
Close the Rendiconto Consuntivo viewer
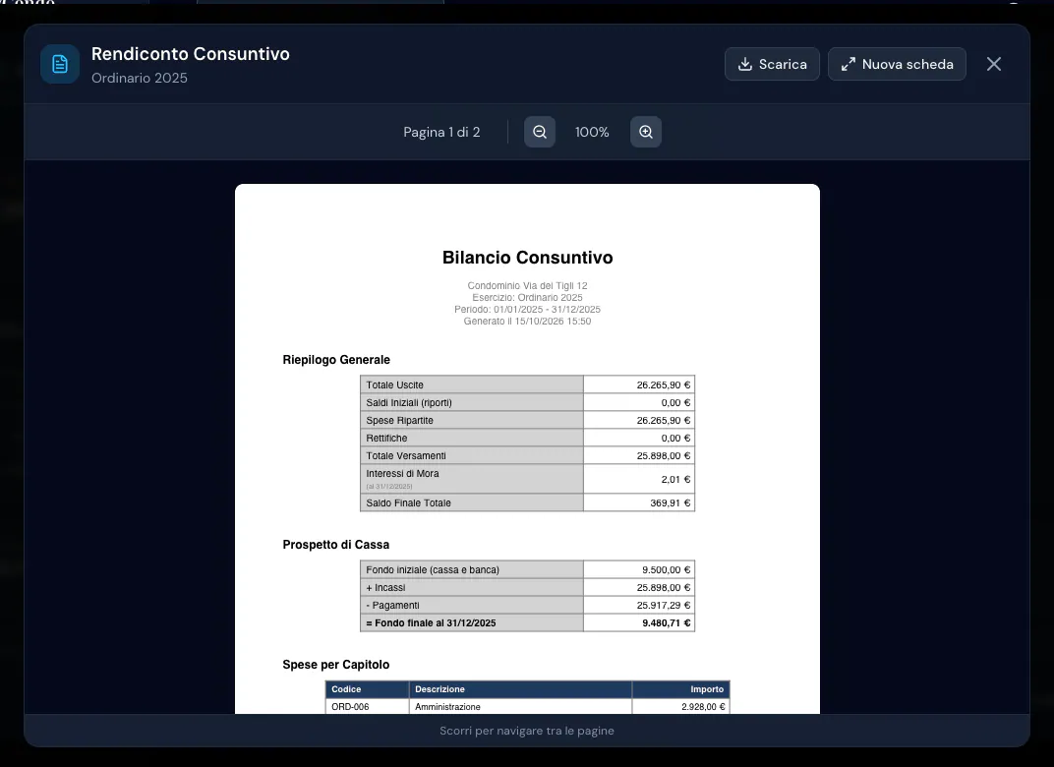coord(993,64)
